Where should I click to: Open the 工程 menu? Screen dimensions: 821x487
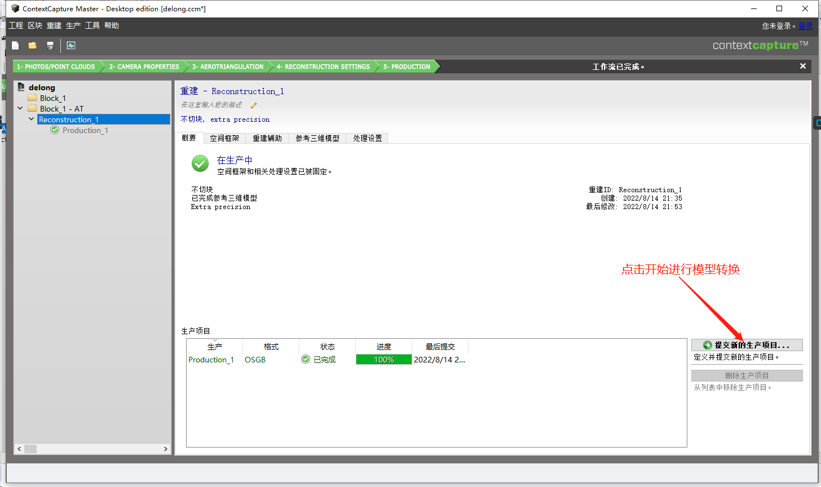click(16, 26)
